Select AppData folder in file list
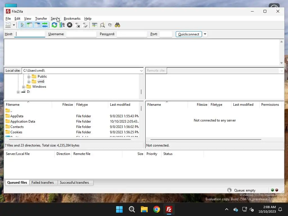Viewport: 288px width, 216px height. (72, 116)
